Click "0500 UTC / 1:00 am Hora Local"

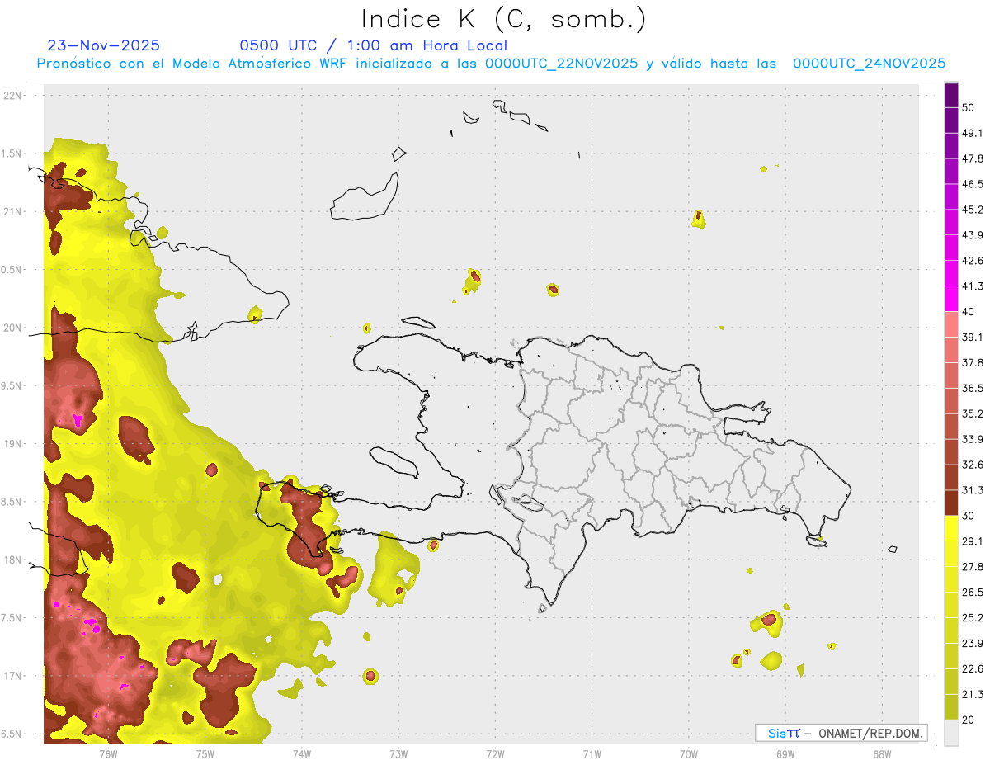(373, 45)
